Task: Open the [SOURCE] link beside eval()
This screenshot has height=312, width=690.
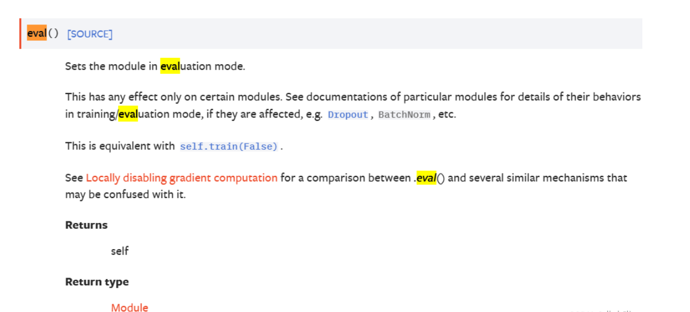Action: pos(90,34)
